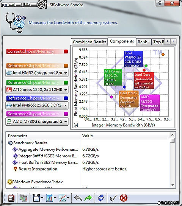The height and width of the screenshot is (206, 182).
Task: Click the results list scroll up arrow
Action: point(173,135)
